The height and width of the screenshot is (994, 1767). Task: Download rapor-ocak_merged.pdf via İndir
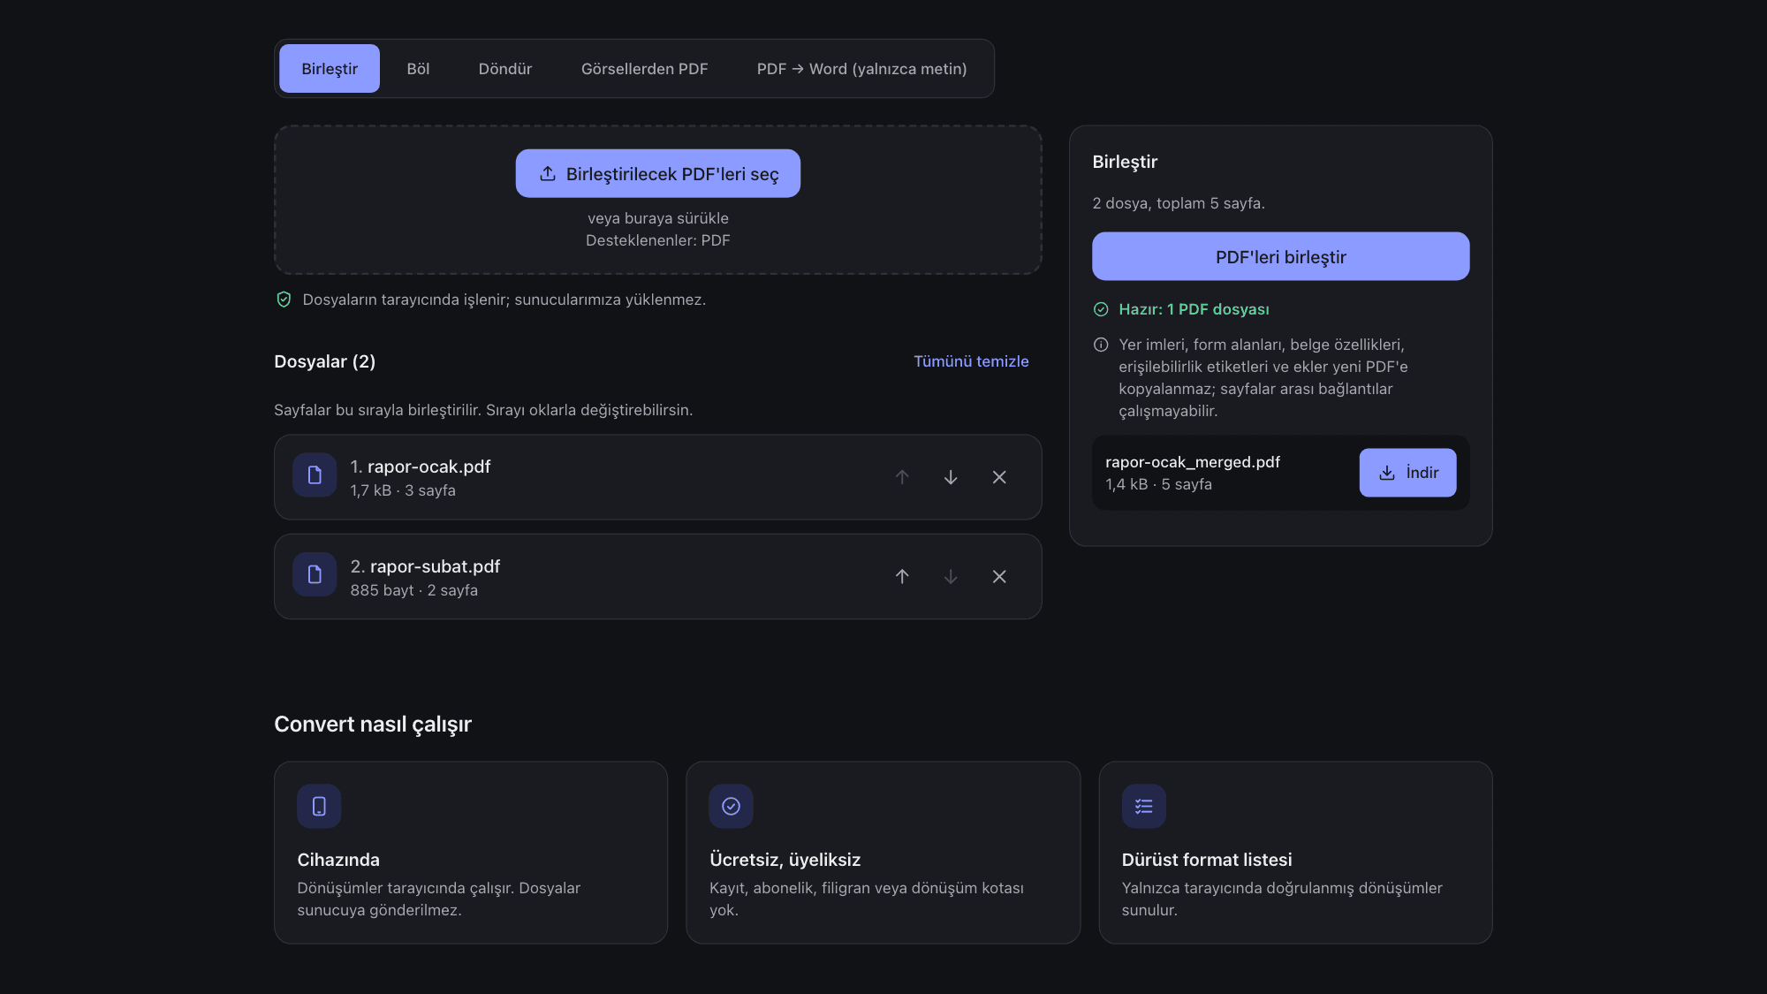pos(1408,473)
